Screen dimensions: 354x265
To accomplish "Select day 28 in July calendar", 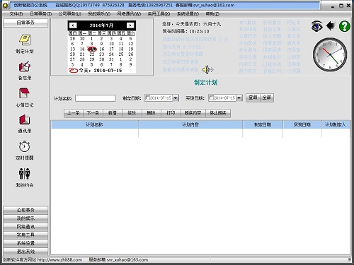I will click(x=82, y=59).
